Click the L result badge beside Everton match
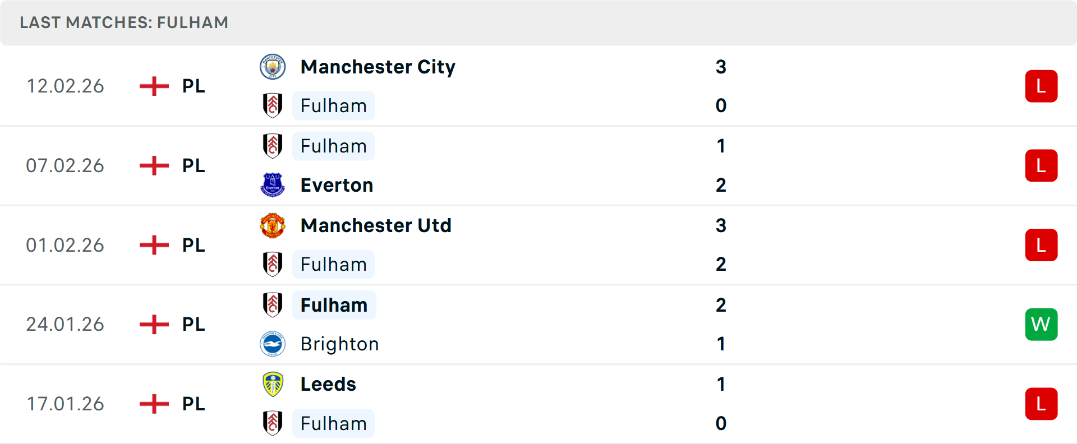Image resolution: width=1077 pixels, height=444 pixels. click(1042, 165)
